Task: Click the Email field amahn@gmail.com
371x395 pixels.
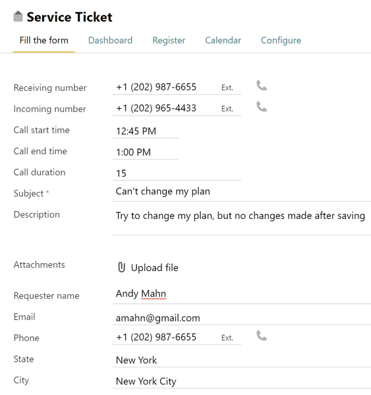Action: (242, 318)
